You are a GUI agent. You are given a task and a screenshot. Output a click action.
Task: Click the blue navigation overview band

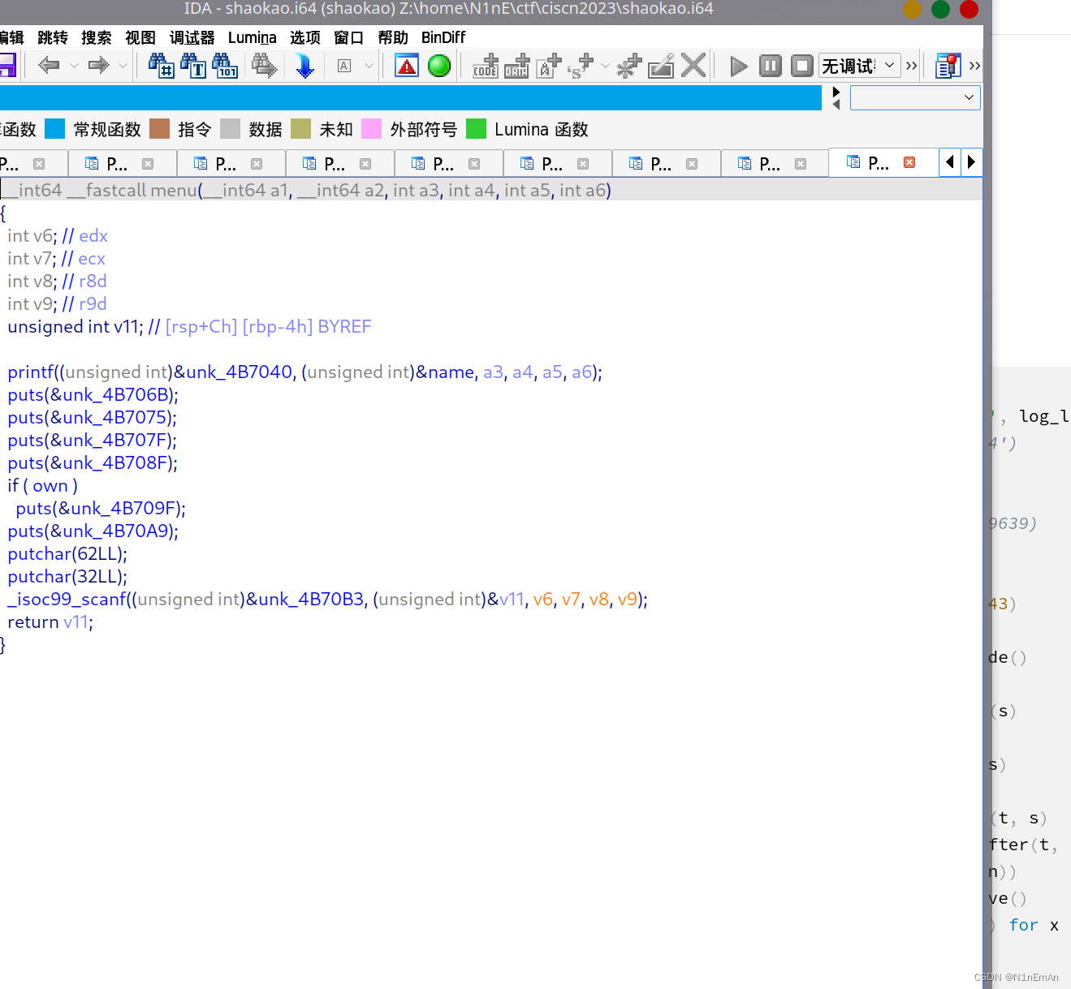[x=411, y=97]
